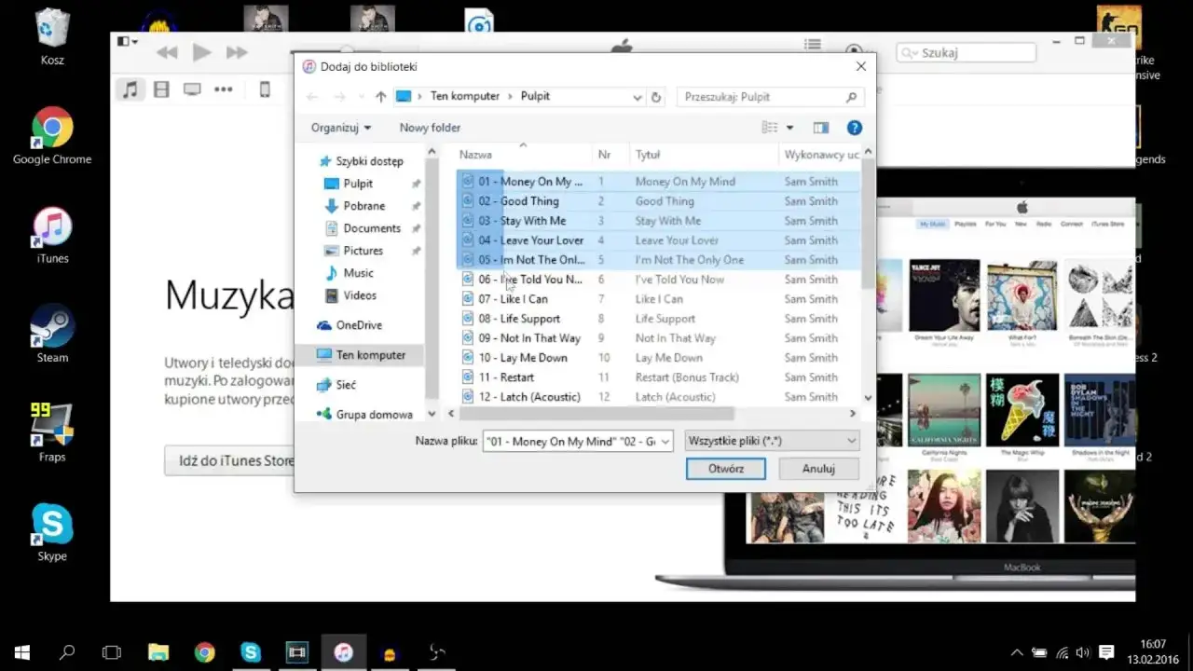Open the Steam desktop shortcut
Screen dimensions: 1193x671
click(52, 334)
